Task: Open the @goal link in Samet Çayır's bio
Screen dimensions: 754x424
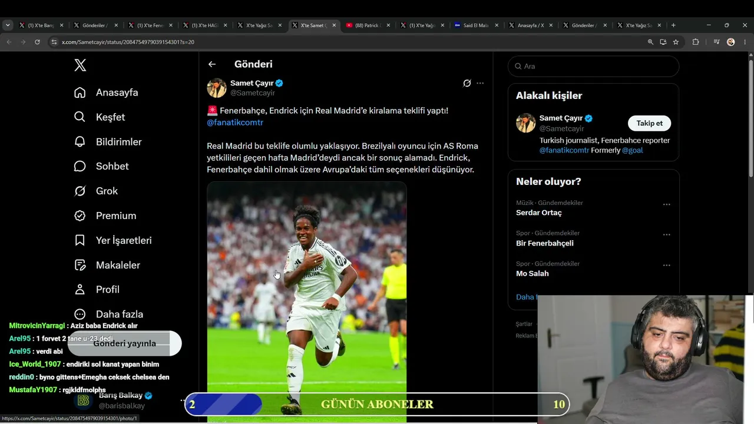Action: (633, 150)
